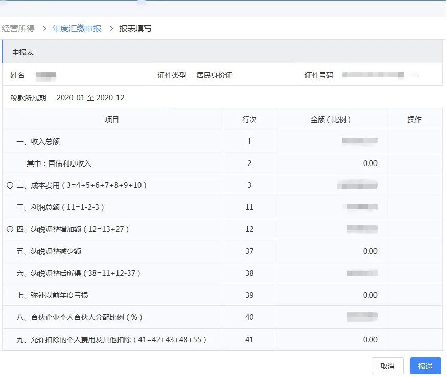The width and height of the screenshot is (447, 377).
Task: Click the blurred ratio value in row 40
Action: pos(362,317)
